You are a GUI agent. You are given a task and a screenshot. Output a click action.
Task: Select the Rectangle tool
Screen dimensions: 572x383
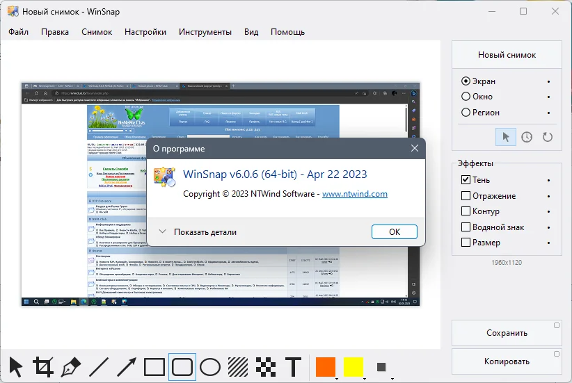click(154, 366)
